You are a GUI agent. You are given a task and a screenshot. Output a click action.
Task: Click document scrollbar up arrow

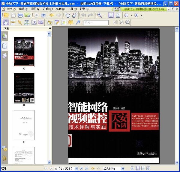pos(177,28)
